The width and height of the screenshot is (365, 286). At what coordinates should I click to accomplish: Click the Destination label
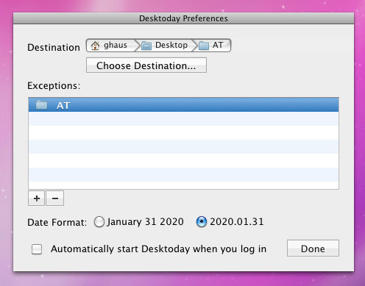54,47
